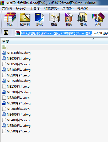The width and height of the screenshot is (108, 142).
Task: Click the dwg icon of NE300料斗.dwg
Action: (4, 103)
